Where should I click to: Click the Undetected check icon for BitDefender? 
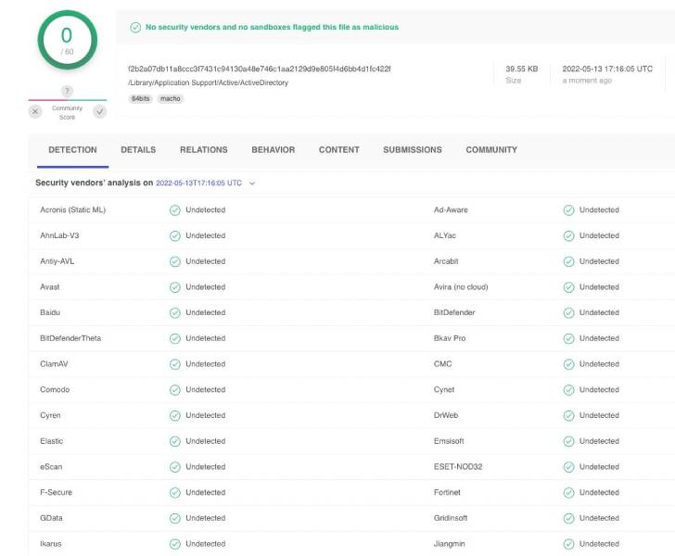coord(568,313)
